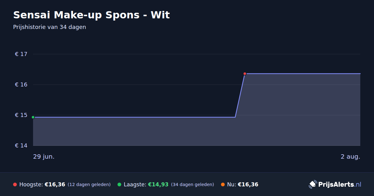Image resolution: width=374 pixels, height=196 pixels.
Task: Click the Laagste €14,93 value
Action: (x=158, y=184)
